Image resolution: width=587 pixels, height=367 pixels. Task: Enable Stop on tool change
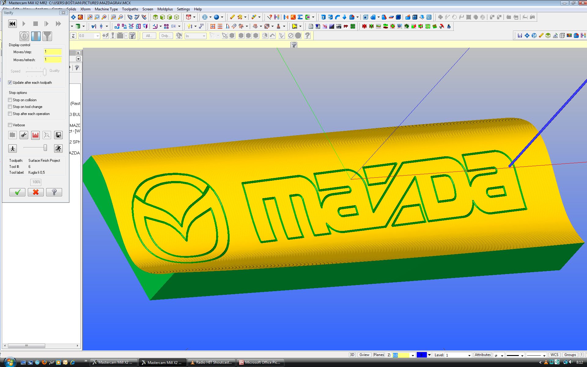tap(10, 107)
